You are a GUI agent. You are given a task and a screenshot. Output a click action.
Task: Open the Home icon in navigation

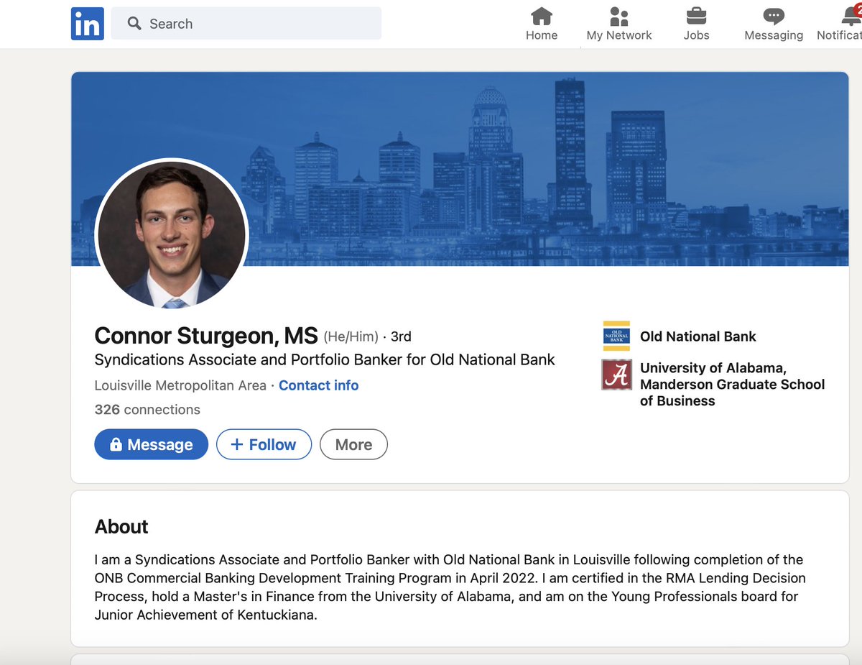coord(542,16)
